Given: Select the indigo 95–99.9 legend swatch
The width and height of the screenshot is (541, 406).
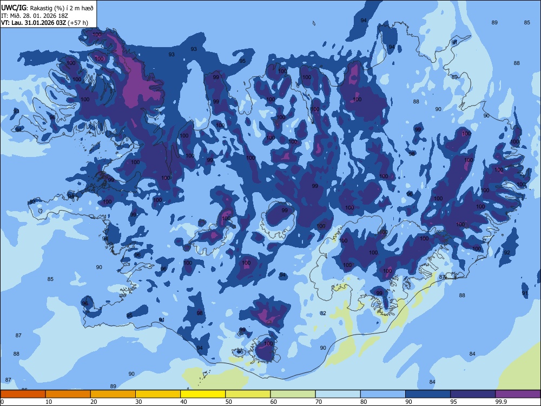Looking at the screenshot, I should 473,394.
